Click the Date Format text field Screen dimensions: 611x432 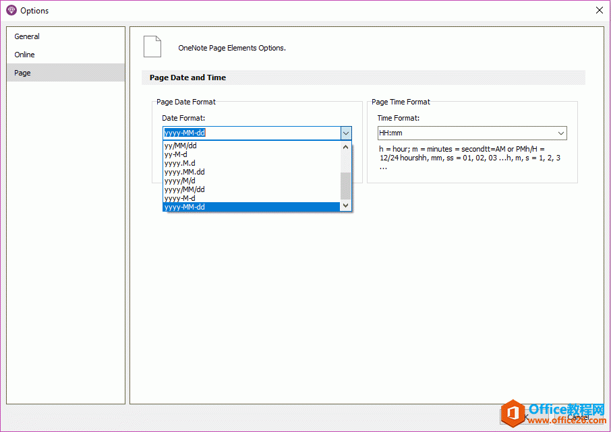[250, 133]
